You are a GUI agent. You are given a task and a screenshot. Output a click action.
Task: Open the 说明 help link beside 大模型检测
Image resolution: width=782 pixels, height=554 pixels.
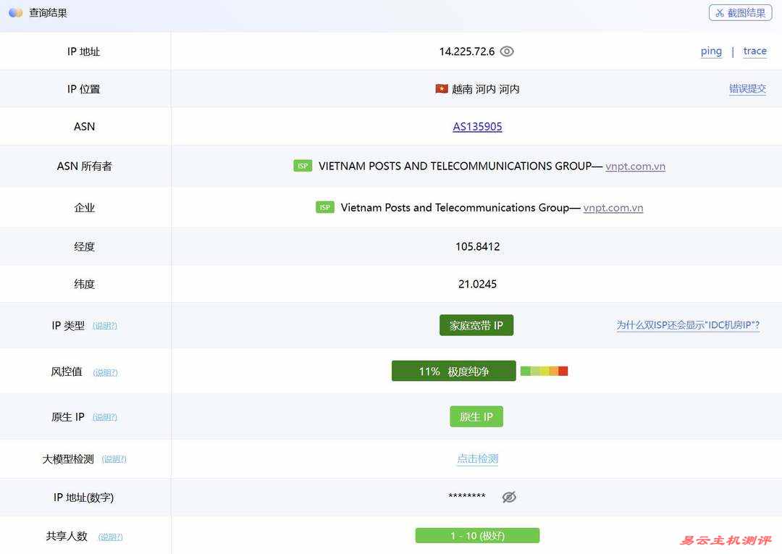click(x=114, y=458)
